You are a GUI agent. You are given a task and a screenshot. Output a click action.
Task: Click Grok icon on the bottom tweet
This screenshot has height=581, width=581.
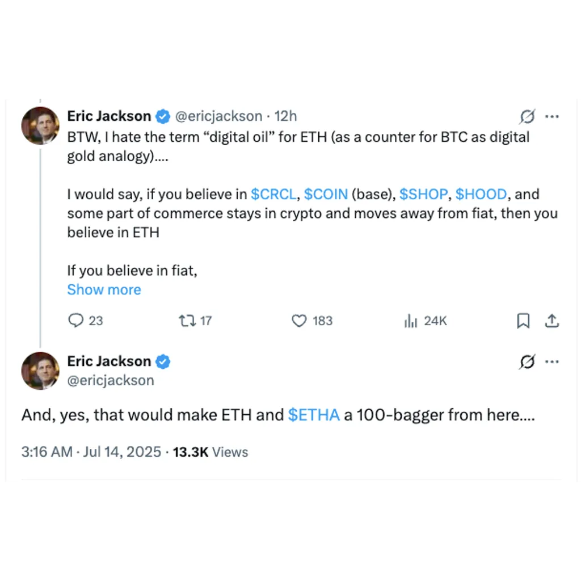527,361
